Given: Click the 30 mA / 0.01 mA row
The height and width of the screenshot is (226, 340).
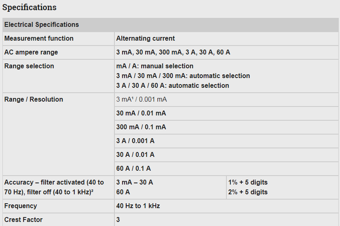Looking at the screenshot, I should point(141,113).
